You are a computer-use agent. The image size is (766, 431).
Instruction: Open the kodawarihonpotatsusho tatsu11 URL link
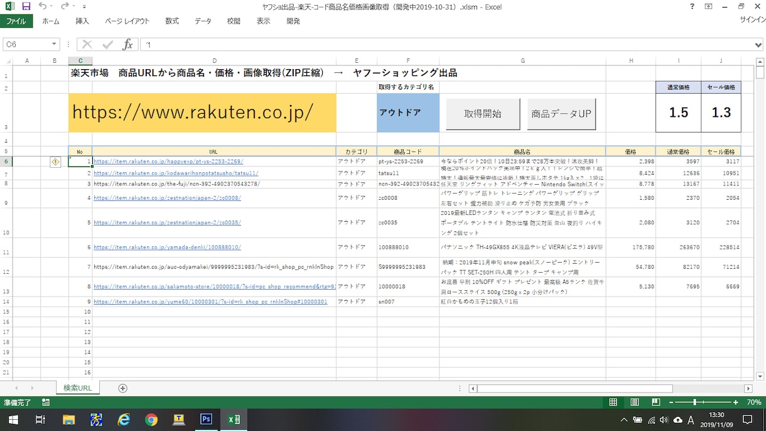coord(176,173)
